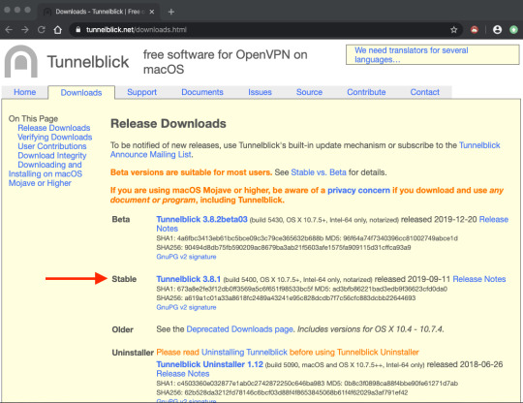Open Release Notes for Uninstaller 1.12
This screenshot has width=523, height=403.
pos(183,374)
